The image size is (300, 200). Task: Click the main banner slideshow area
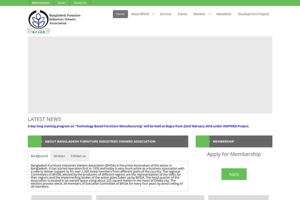pyautogui.click(x=150, y=75)
